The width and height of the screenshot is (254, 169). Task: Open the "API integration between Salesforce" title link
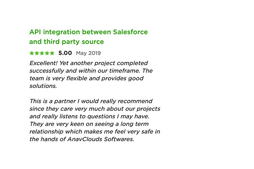pos(88,32)
